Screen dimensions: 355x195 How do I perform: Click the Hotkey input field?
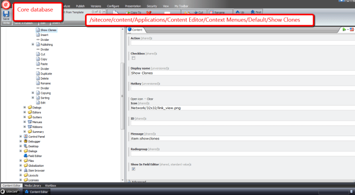point(243,89)
